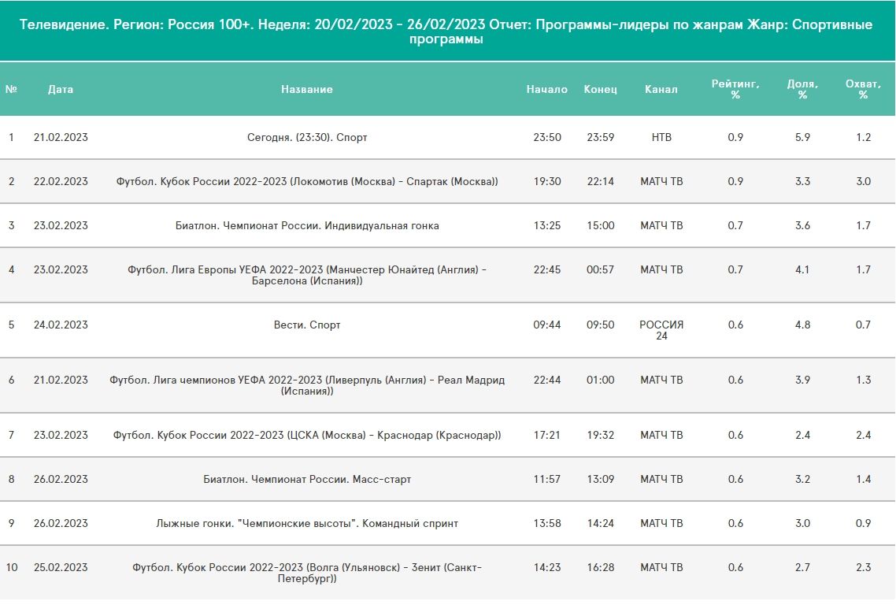Viewport: 896px width, 605px height.
Task: Select 'Биатлон. Чемпионат России. Масс-старт'
Action: pyautogui.click(x=307, y=479)
